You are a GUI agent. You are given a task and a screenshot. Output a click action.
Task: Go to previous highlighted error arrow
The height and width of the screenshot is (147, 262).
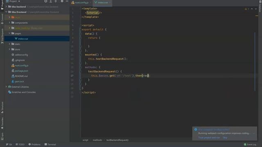[252, 9]
